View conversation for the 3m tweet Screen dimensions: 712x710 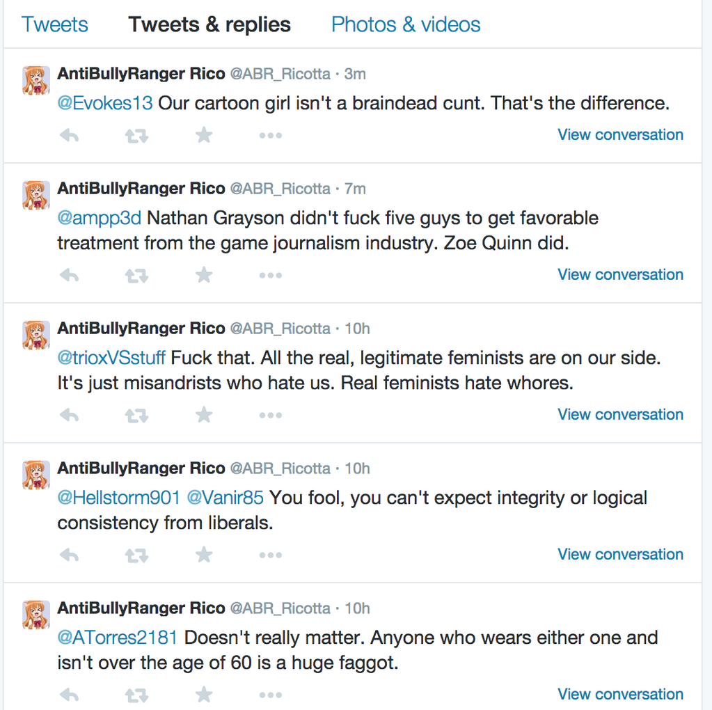coord(620,134)
